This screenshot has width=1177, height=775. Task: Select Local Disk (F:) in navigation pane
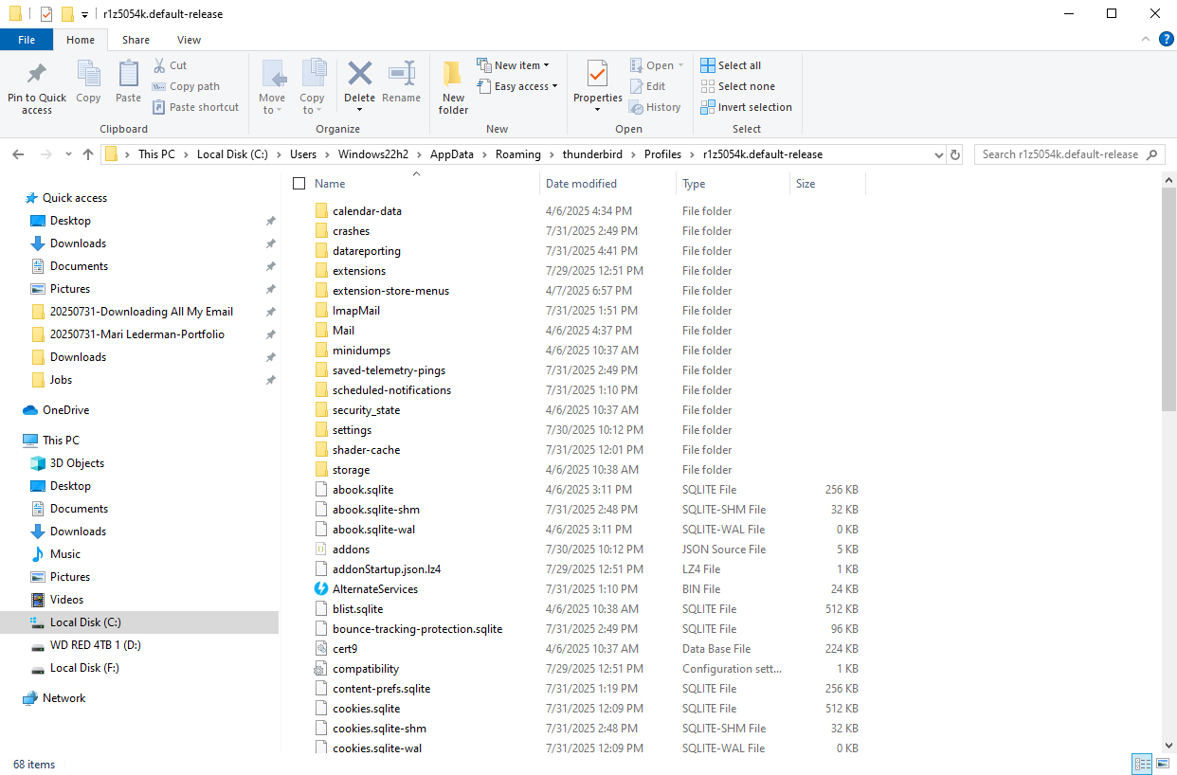[84, 668]
